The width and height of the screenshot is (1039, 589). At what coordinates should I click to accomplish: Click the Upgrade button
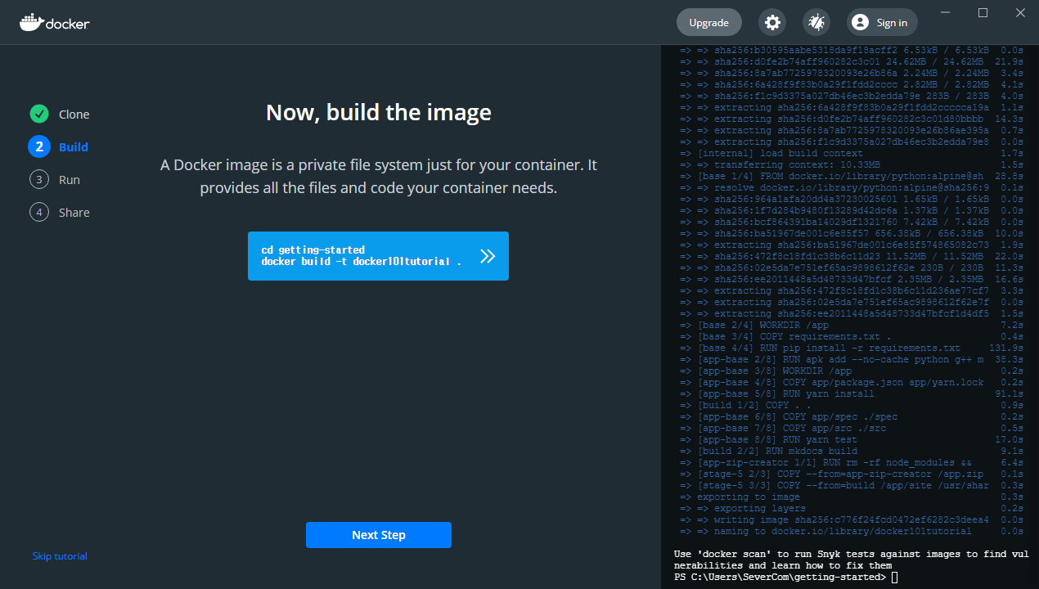click(709, 22)
